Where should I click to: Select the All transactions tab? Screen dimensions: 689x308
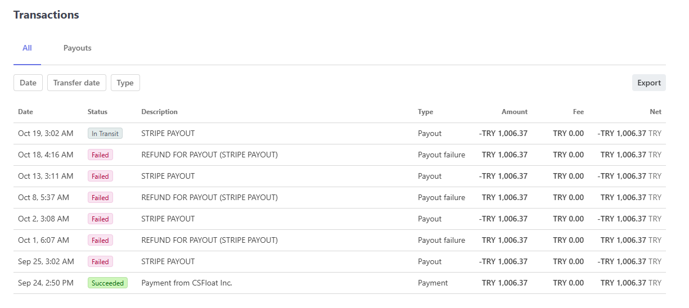click(x=27, y=48)
